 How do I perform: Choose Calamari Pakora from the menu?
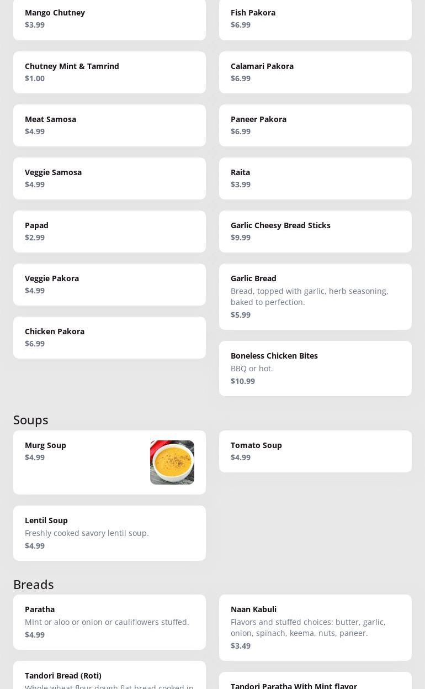point(315,72)
